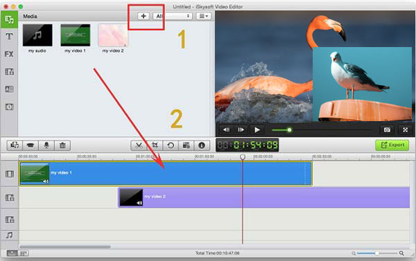Click the info inspector icon
The image size is (416, 261).
point(202,145)
